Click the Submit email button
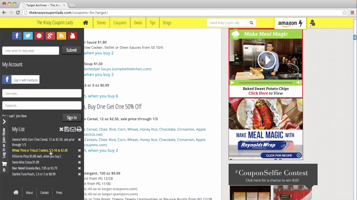This screenshot has height=200, width=357. [x=71, y=50]
